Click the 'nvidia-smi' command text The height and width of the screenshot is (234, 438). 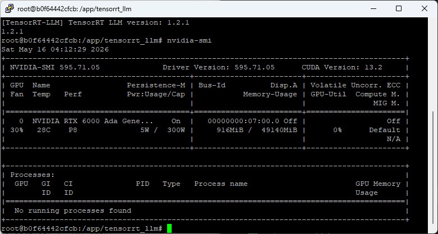190,41
